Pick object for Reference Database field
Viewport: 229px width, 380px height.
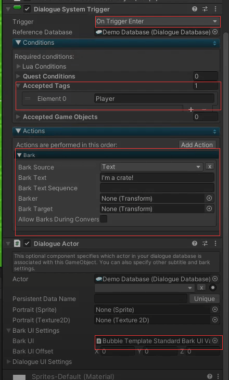coord(215,32)
